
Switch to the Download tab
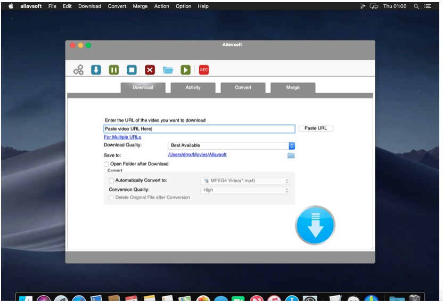pyautogui.click(x=143, y=87)
